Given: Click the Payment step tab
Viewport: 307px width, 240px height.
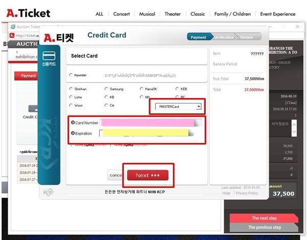Looking at the screenshot, I should [x=199, y=37].
